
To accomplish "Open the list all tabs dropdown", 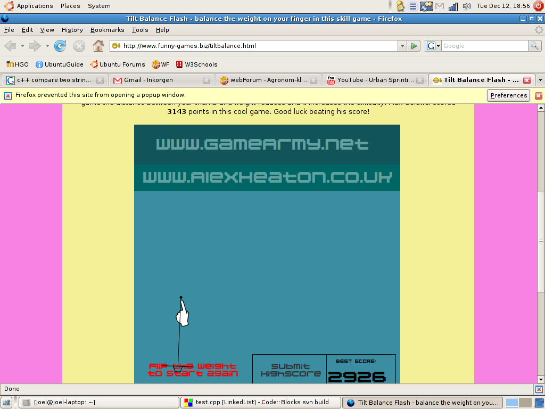I will [x=540, y=80].
